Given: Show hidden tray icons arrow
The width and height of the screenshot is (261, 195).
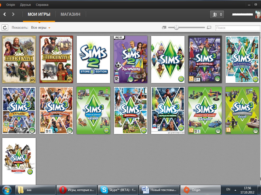Looking at the screenshot, I should coord(235,190).
